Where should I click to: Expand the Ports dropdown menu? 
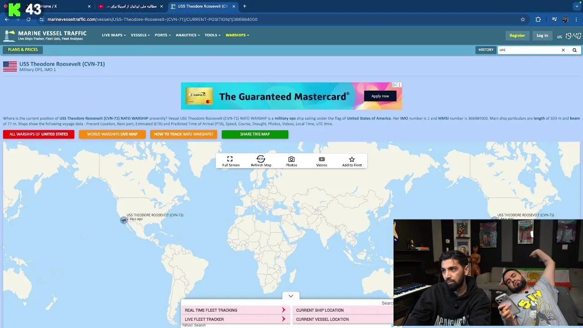(x=163, y=35)
